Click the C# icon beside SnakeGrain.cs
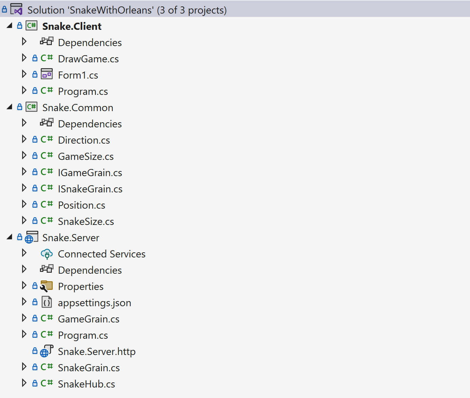Viewport: 470px width, 398px height. [x=47, y=367]
